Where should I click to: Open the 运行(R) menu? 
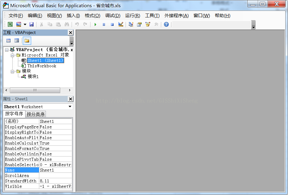point(132,16)
